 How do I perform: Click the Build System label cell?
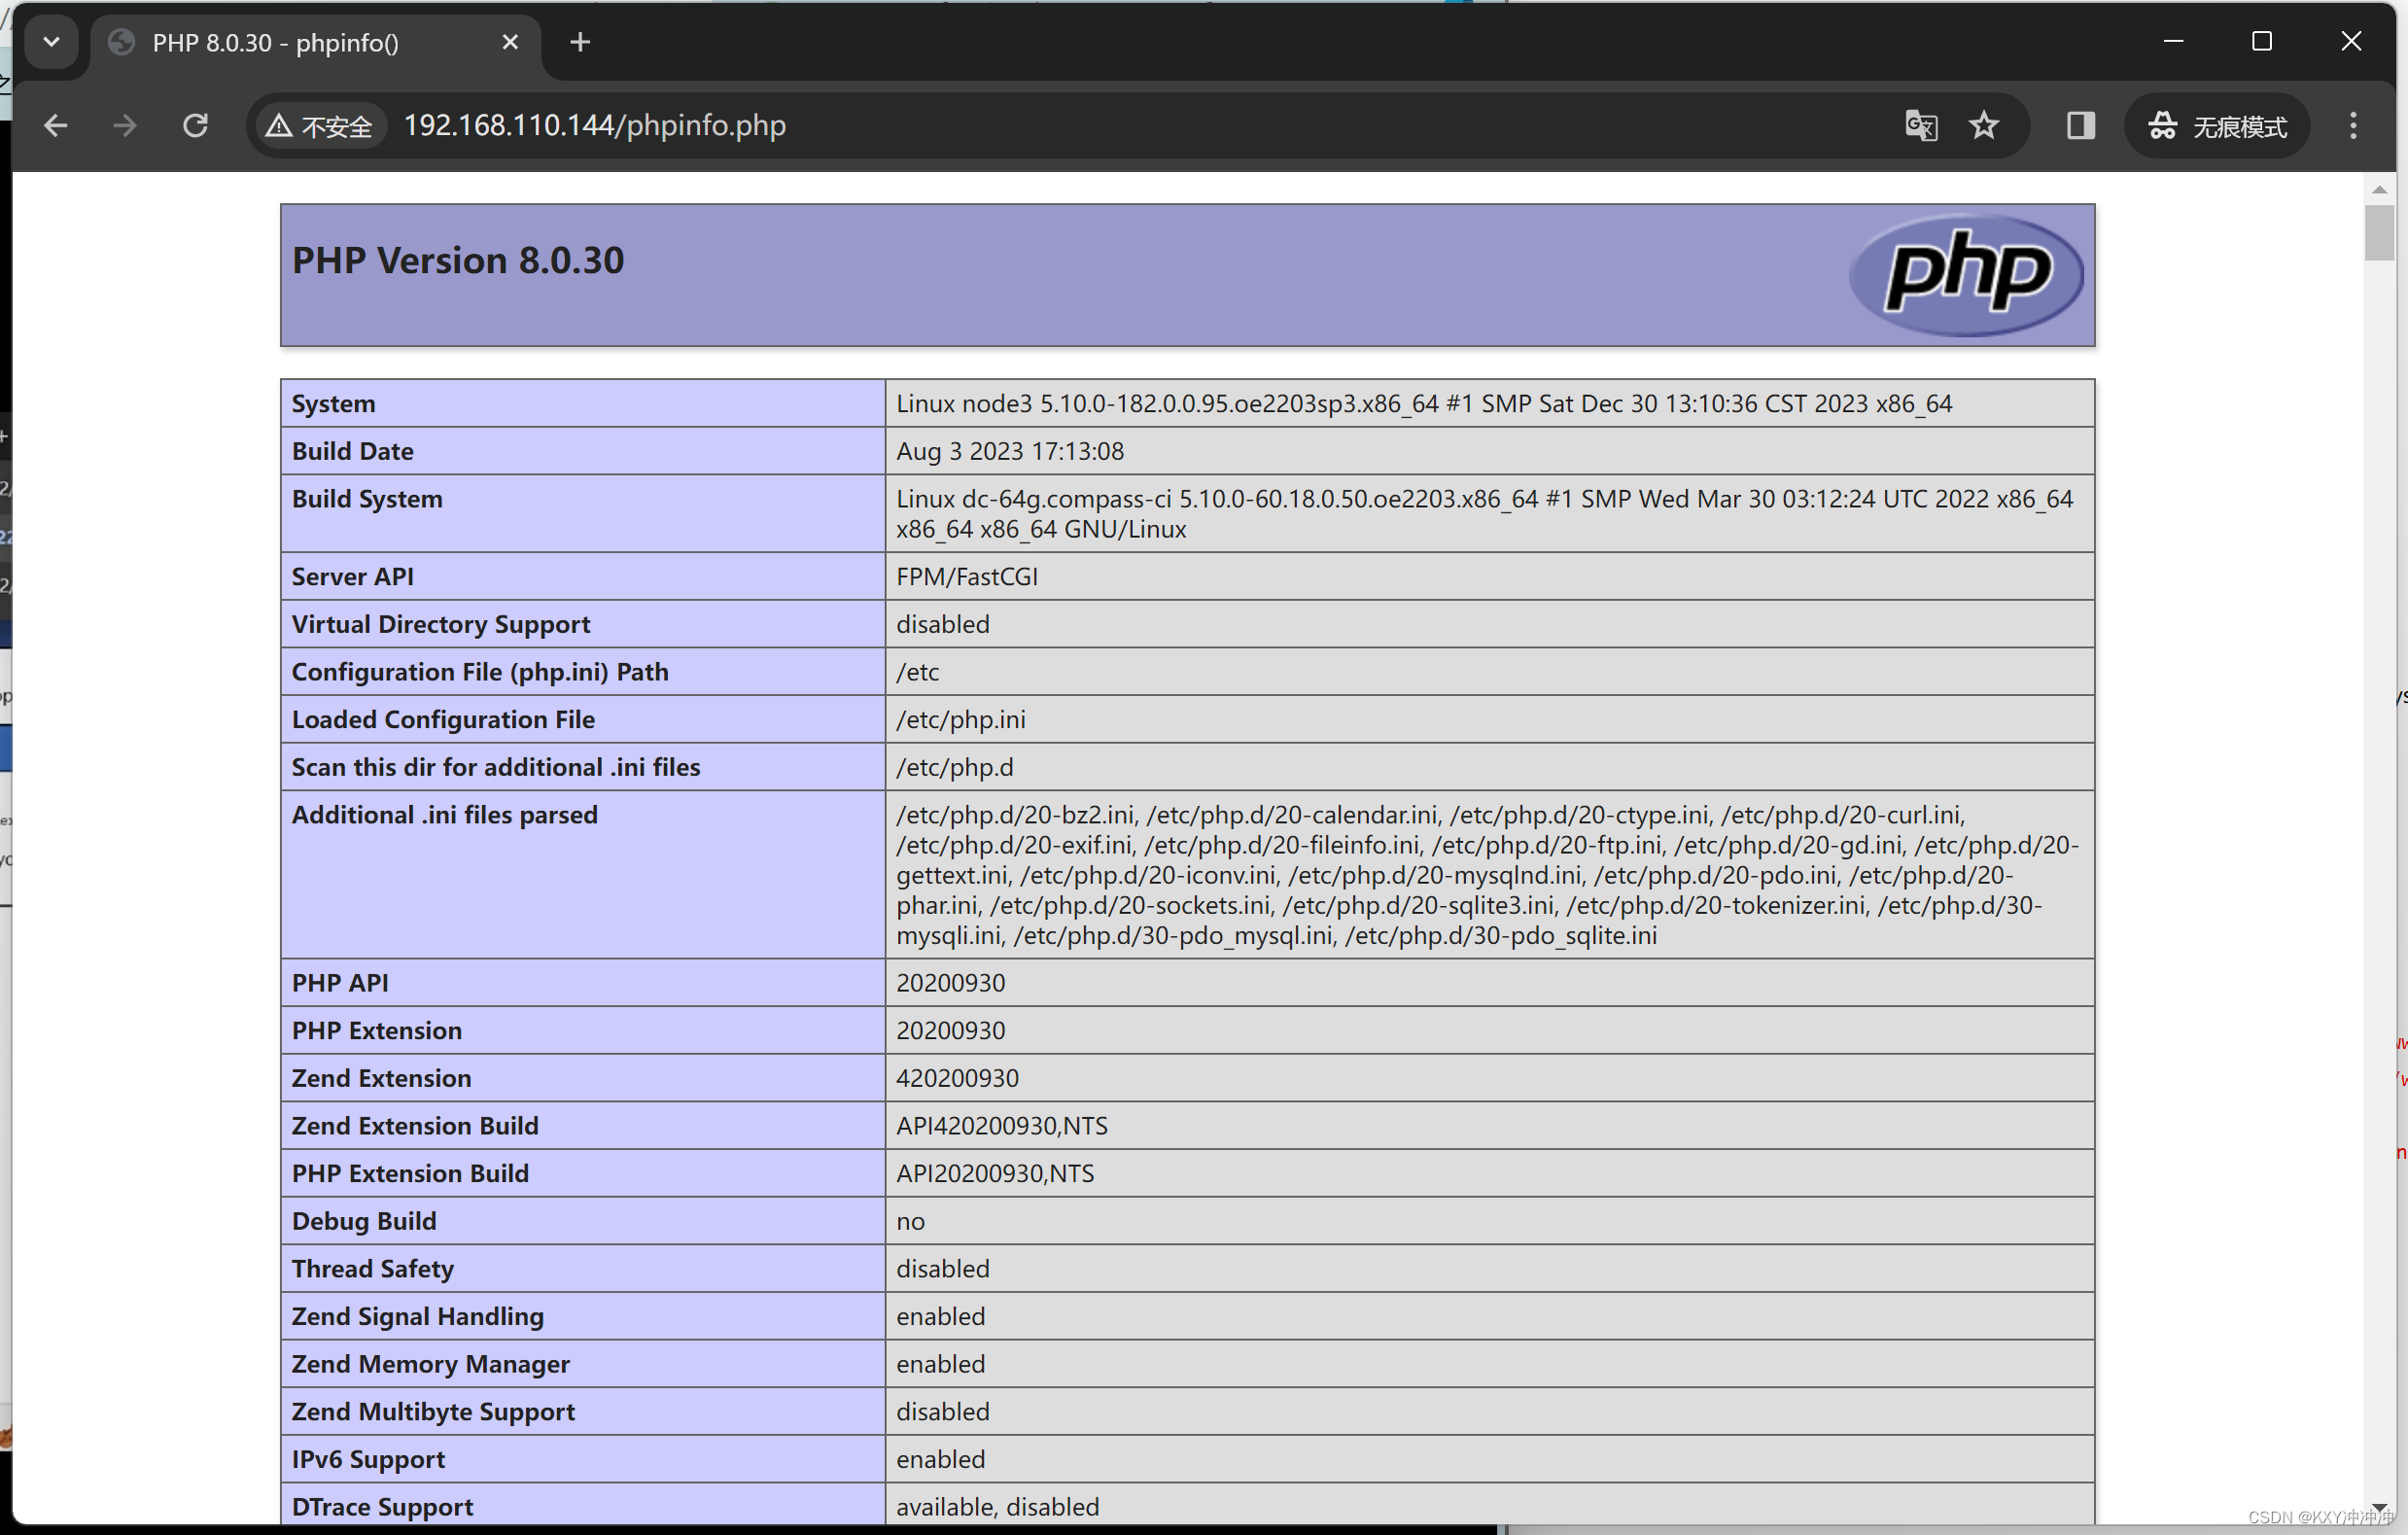(x=583, y=513)
